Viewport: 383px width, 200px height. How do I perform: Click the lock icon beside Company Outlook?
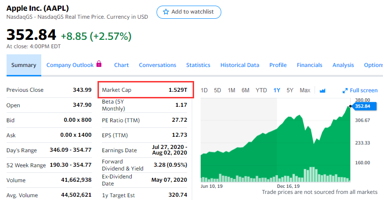pos(99,64)
